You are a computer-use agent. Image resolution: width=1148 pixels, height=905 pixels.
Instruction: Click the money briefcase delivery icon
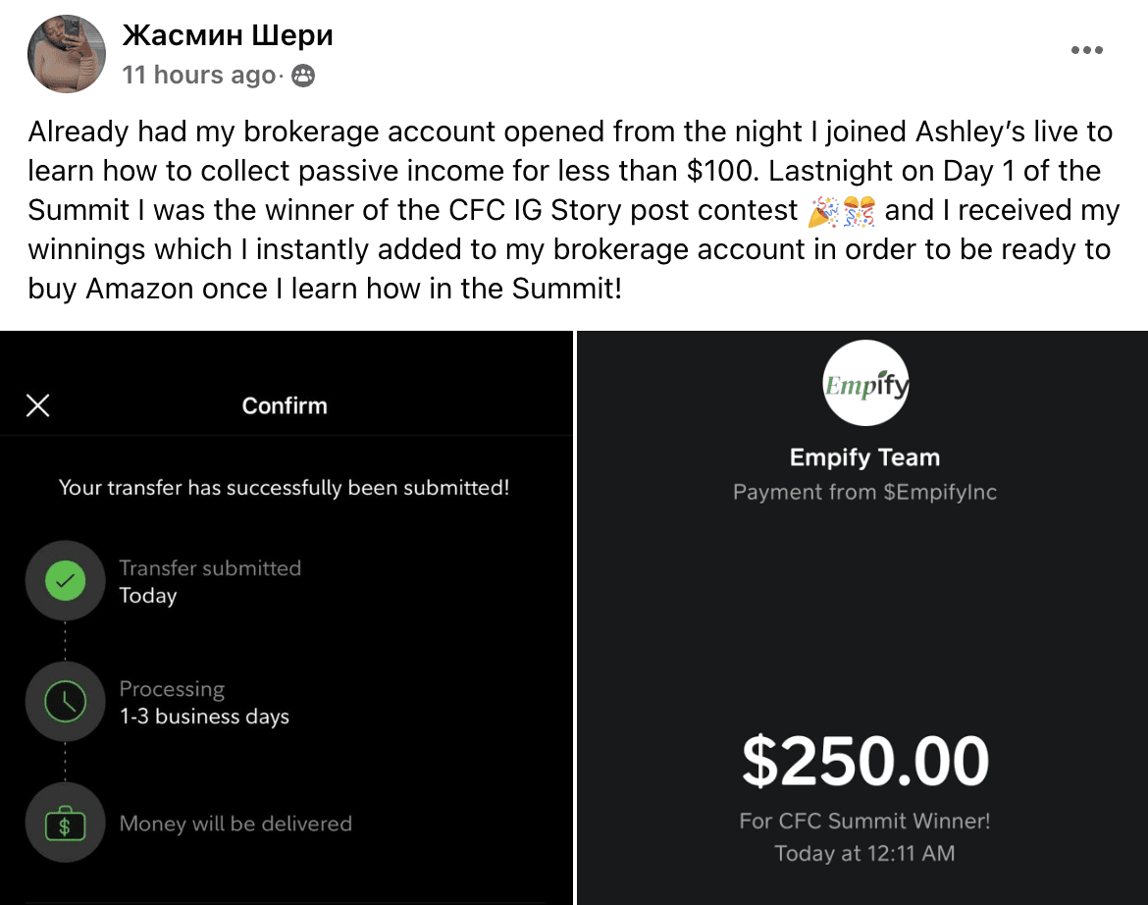click(65, 823)
